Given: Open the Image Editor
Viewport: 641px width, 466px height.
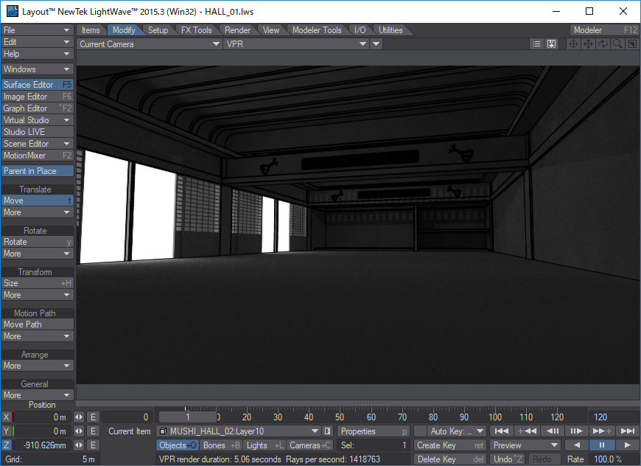Looking at the screenshot, I should click(x=37, y=96).
